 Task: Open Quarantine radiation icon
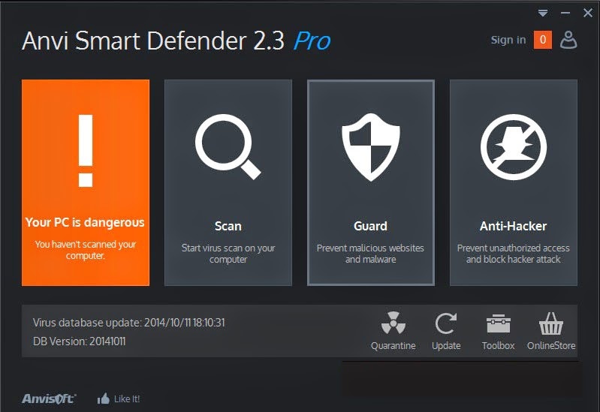(x=393, y=323)
